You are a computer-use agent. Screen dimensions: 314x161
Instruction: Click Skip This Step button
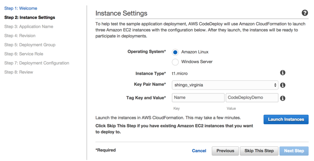(x=259, y=151)
